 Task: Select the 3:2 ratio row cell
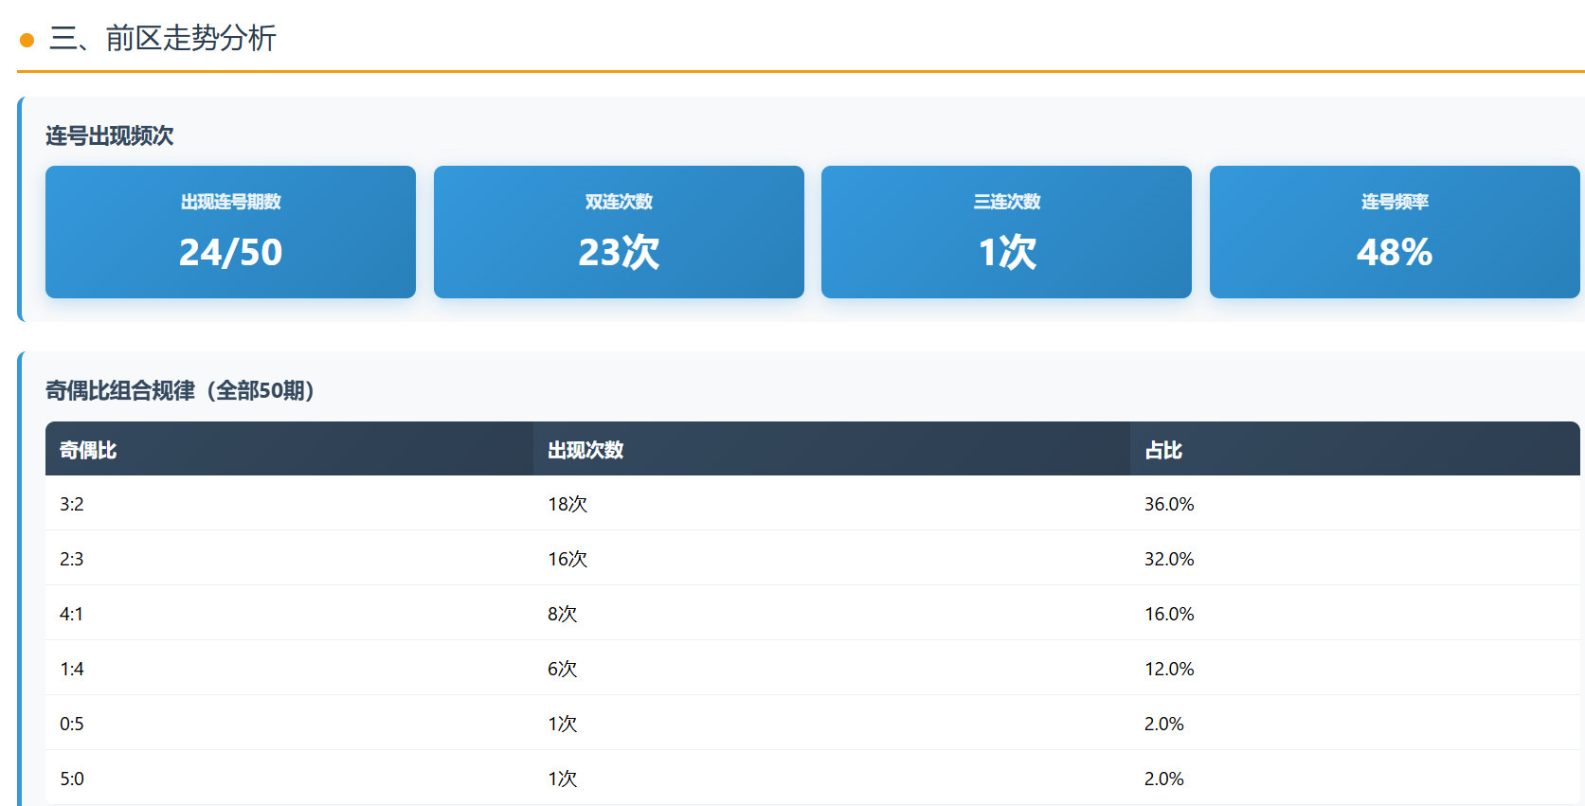(72, 504)
